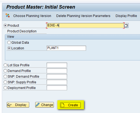The image size is (140, 113).
Task: Select SNP: Supply Profile radio option
Action: tap(5, 82)
